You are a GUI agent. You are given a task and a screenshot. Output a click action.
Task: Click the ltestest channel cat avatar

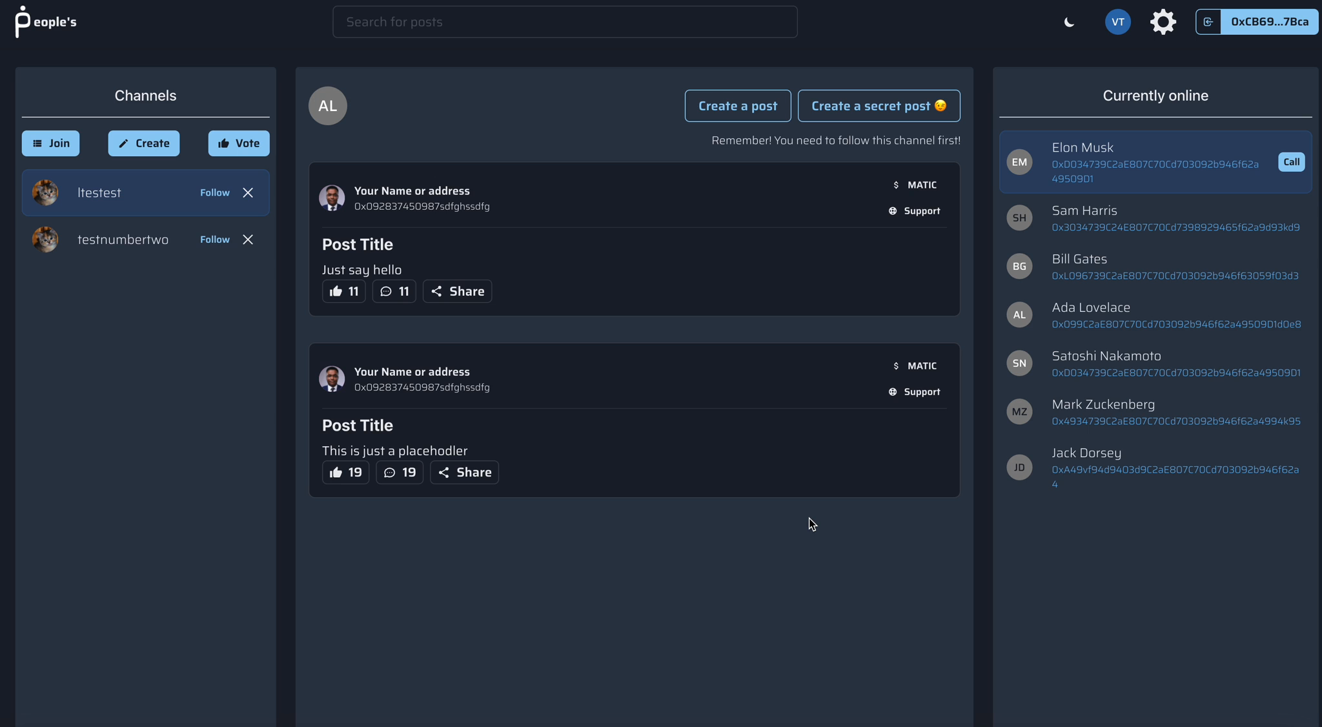45,192
